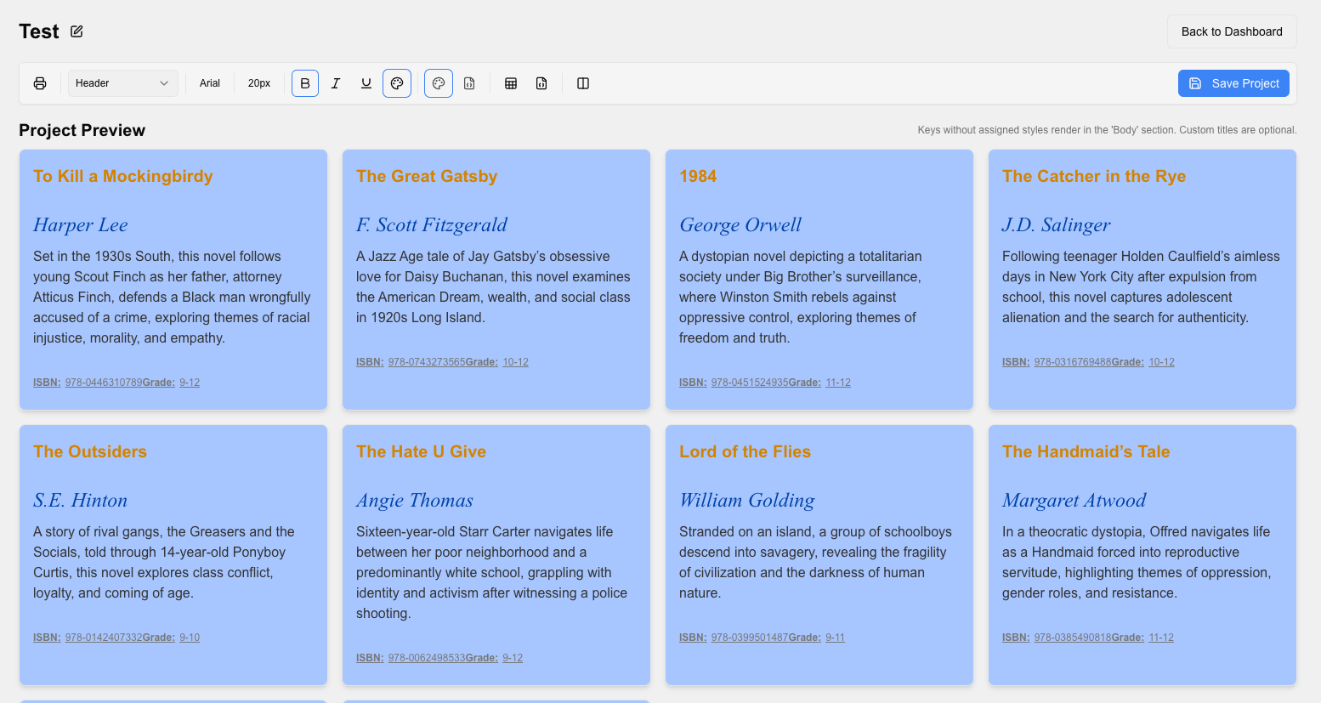Viewport: 1321px width, 703px height.
Task: Toggle italic formatting
Action: point(335,82)
